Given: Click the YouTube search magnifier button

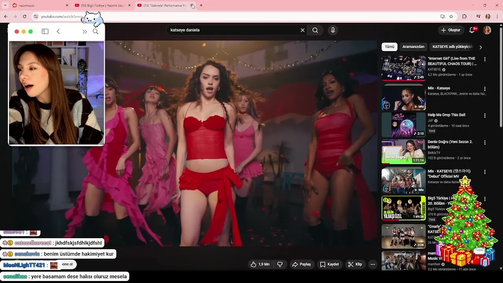Looking at the screenshot, I should pos(315,30).
